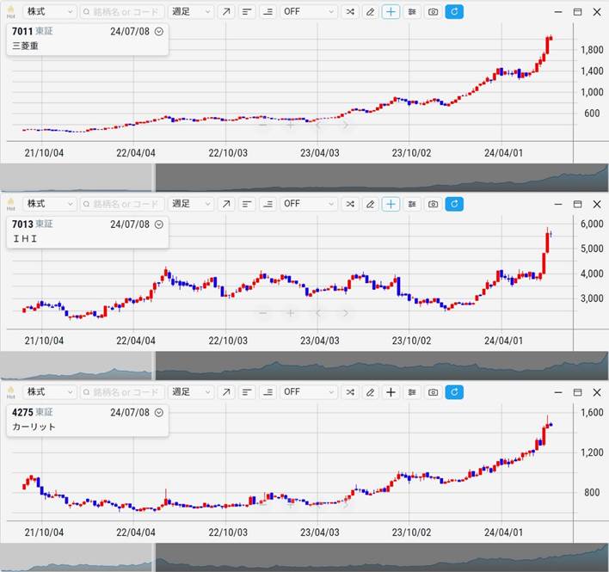Select the pencil drawing tool in カーリット chart toolbar

[370, 392]
